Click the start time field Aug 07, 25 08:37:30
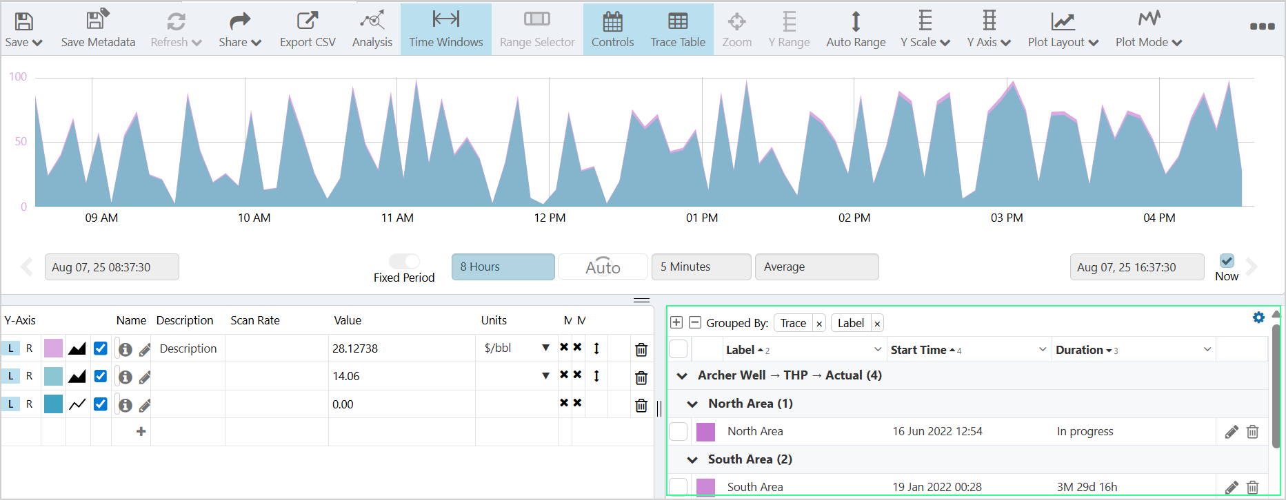Image resolution: width=1286 pixels, height=500 pixels. pyautogui.click(x=112, y=267)
